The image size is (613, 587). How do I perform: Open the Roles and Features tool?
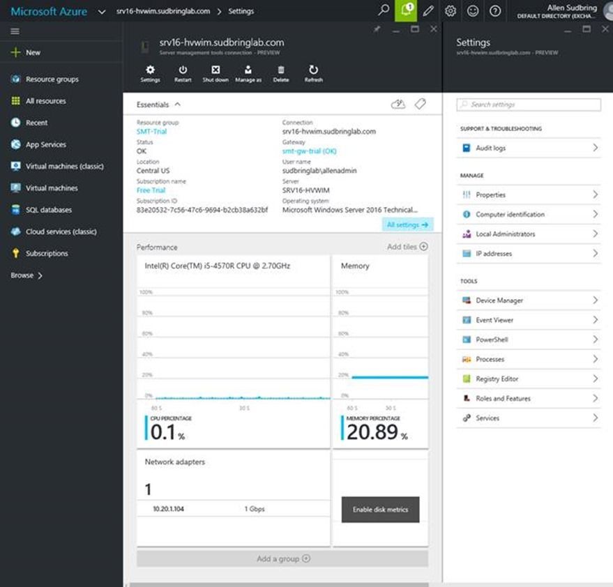(x=529, y=398)
